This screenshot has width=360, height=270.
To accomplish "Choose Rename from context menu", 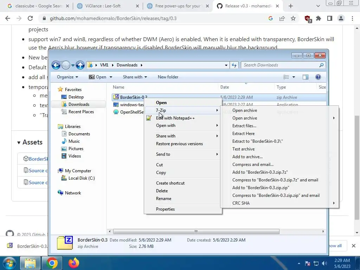I will click(x=164, y=199).
